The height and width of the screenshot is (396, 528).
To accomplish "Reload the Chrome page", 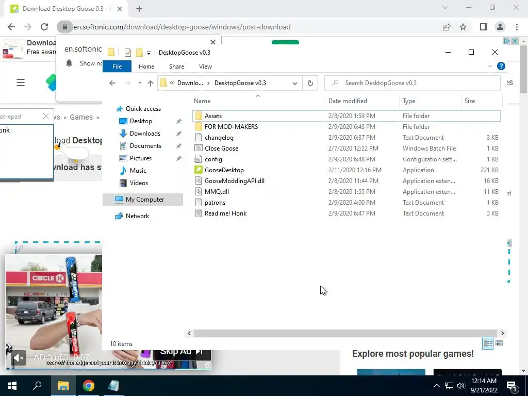I will coord(44,27).
